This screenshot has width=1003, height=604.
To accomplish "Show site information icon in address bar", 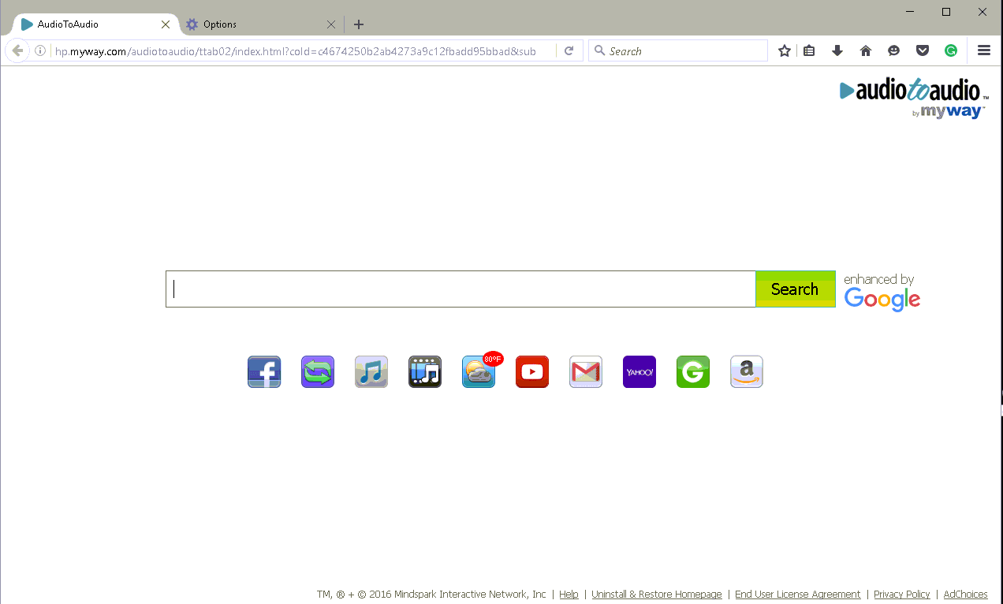I will [x=40, y=51].
